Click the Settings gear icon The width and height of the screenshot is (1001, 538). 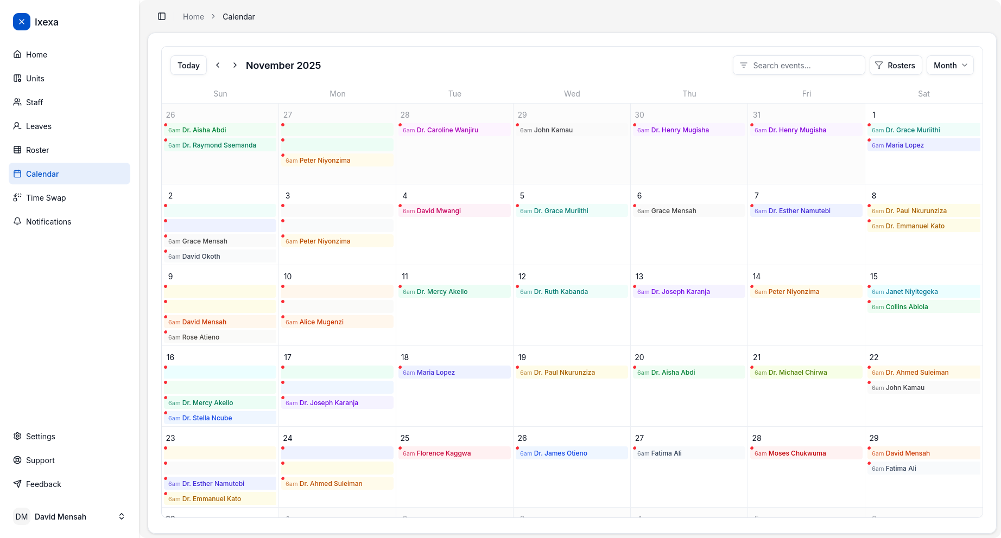click(x=17, y=437)
